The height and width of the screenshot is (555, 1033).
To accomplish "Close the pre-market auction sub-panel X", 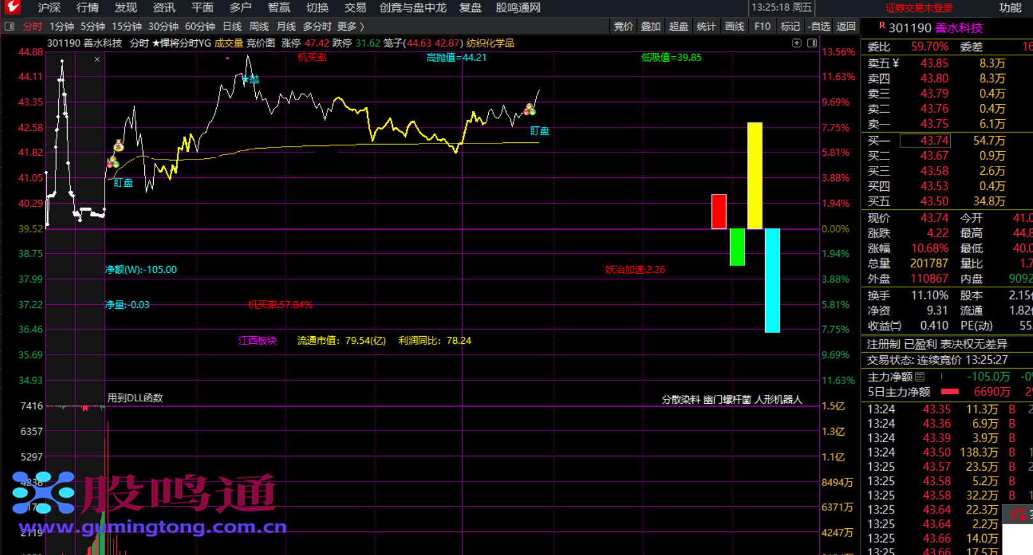I will tap(97, 59).
